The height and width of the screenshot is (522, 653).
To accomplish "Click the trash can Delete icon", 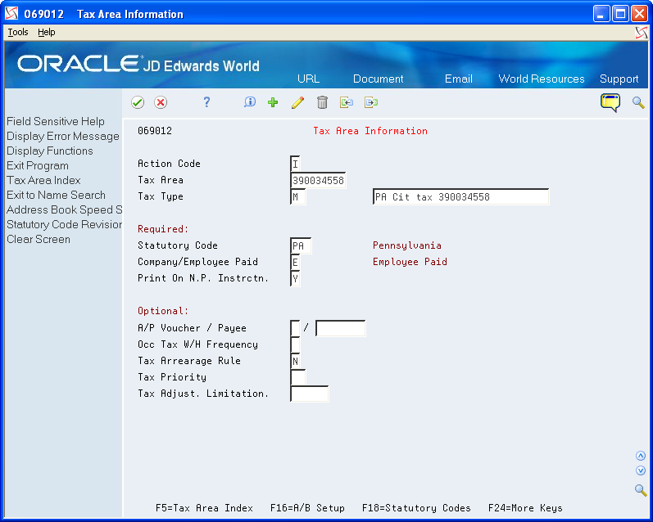I will (x=322, y=102).
